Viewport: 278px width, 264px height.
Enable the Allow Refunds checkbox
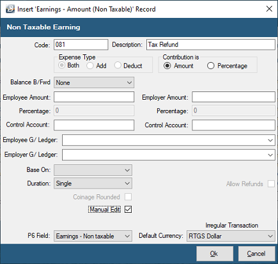pos(271,183)
